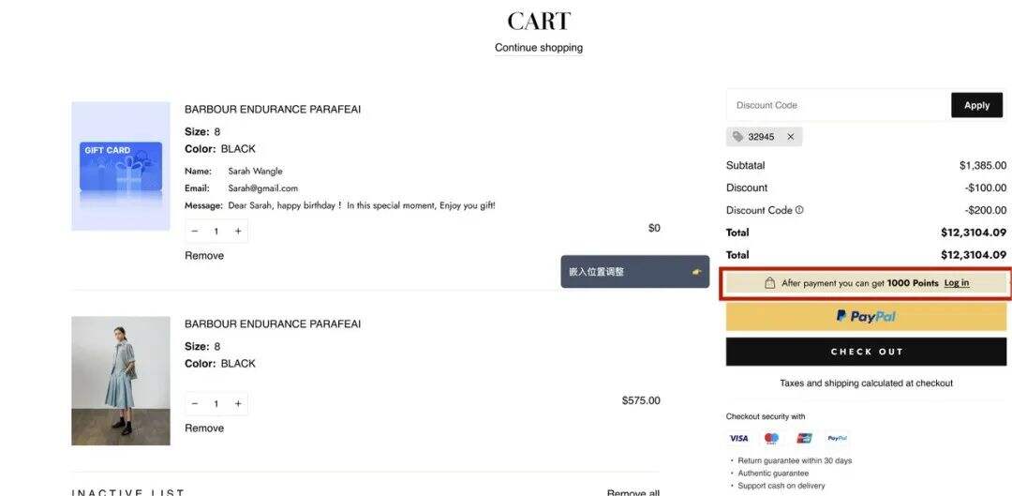
Task: Decrease gift card quantity with minus
Action: click(x=195, y=232)
